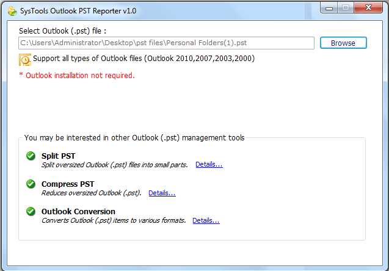Viewport: 389px width, 271px height.
Task: Click the Support all types of Outlook files text
Action: pyautogui.click(x=144, y=59)
